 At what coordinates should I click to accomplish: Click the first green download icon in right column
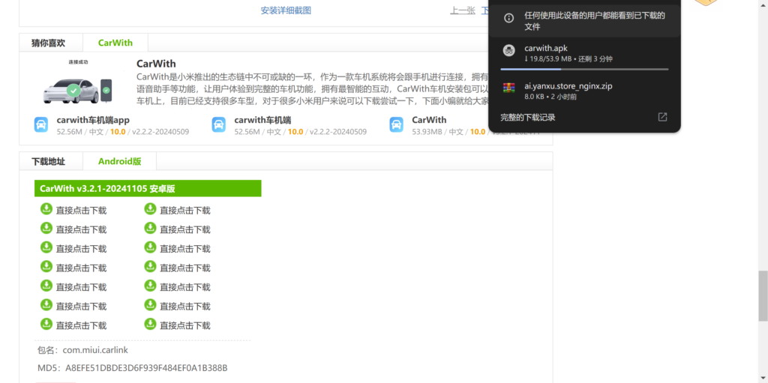point(149,209)
